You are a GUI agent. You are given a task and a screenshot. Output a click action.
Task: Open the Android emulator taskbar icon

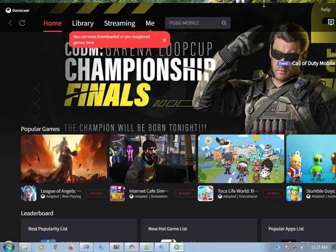click(147, 247)
